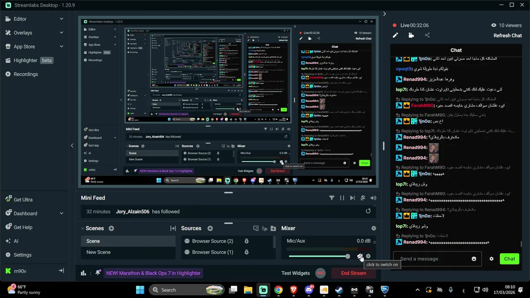The height and width of the screenshot is (298, 530).
Task: Click the viewers eye icon
Action: [494, 25]
